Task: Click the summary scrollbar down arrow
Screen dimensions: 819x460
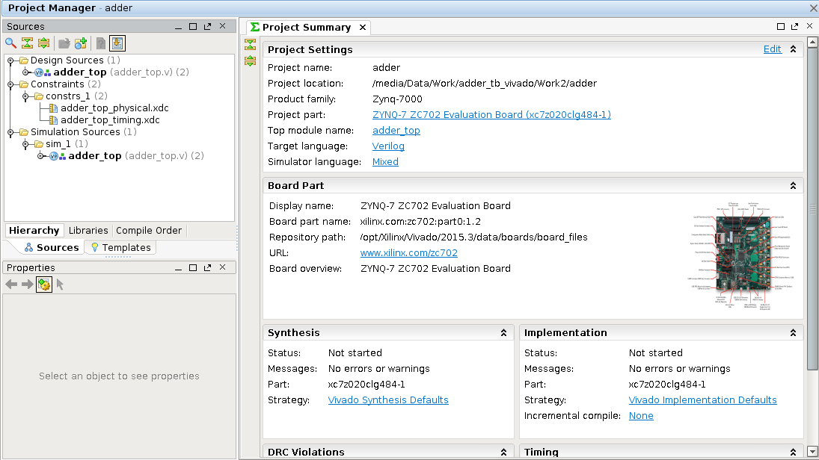Action: click(812, 451)
